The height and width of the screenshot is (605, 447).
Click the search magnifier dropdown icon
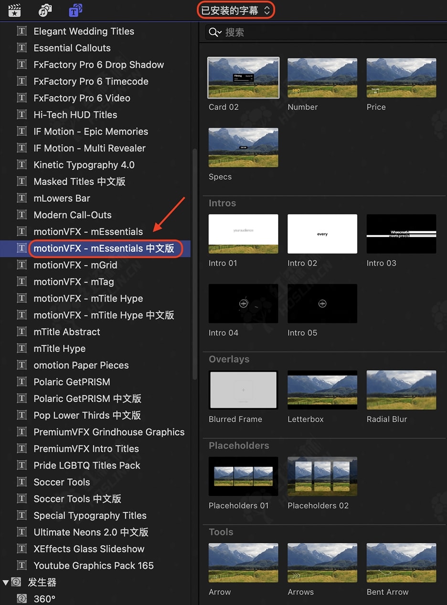(x=215, y=32)
